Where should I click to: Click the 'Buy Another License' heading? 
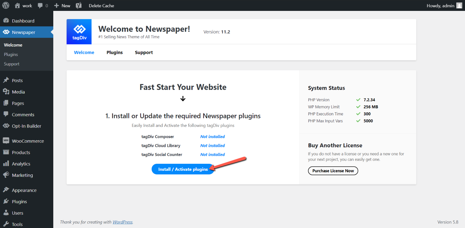[335, 145]
